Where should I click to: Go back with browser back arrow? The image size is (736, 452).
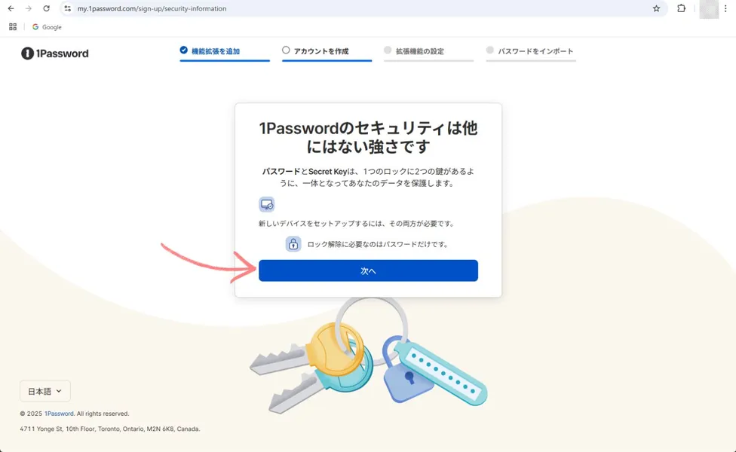(11, 8)
